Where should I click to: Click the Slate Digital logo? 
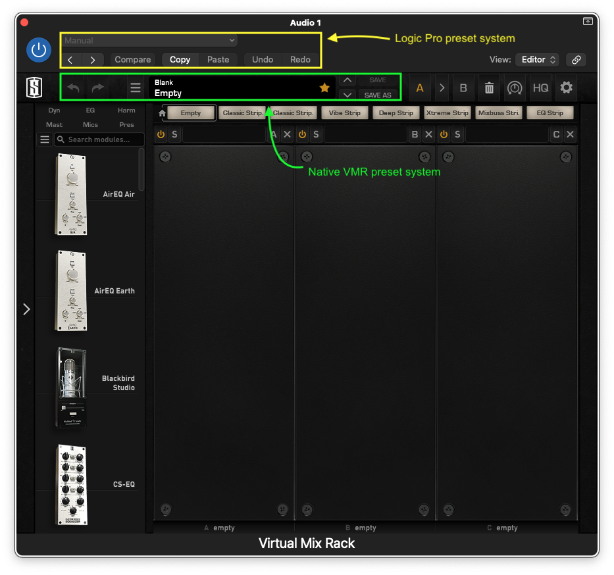tap(34, 87)
